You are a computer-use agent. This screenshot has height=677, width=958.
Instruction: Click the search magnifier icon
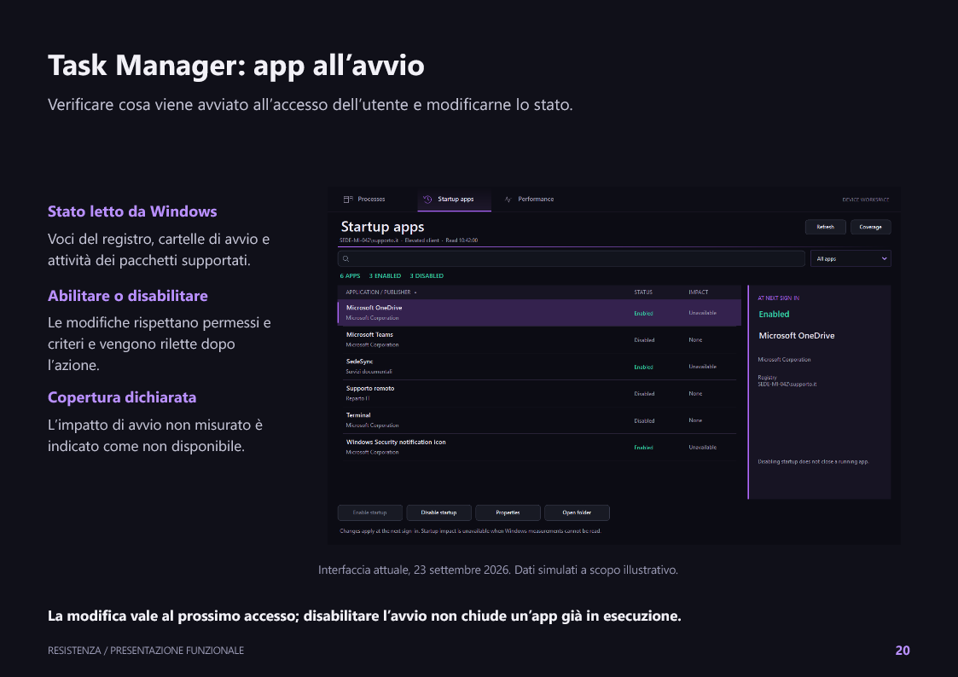pyautogui.click(x=345, y=259)
